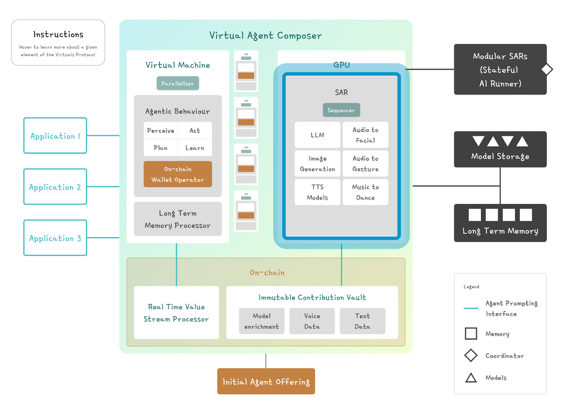Click the Audio to Facial module

[365, 135]
